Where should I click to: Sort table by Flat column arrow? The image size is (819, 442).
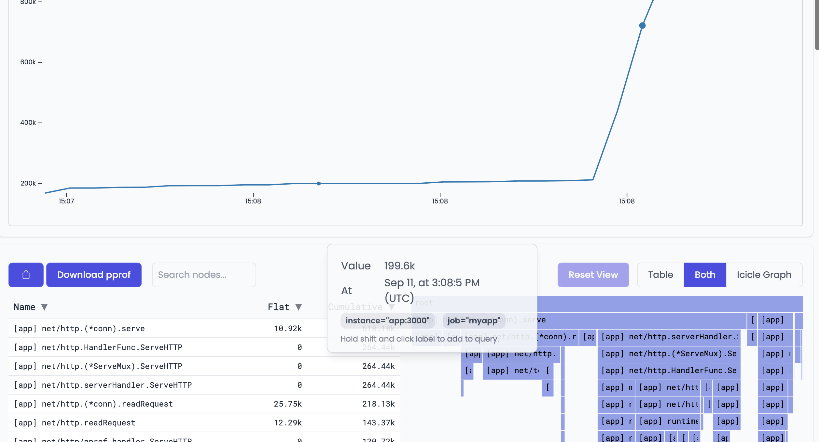pyautogui.click(x=298, y=307)
